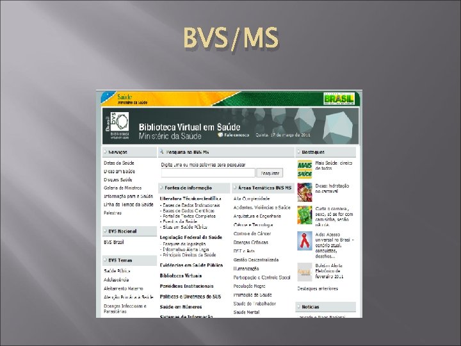Open Dicas: hidratação no carnaval
Viewport: 461px width, 346px height.
point(332,188)
